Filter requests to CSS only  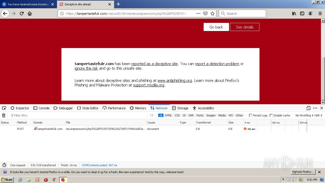click(177, 115)
